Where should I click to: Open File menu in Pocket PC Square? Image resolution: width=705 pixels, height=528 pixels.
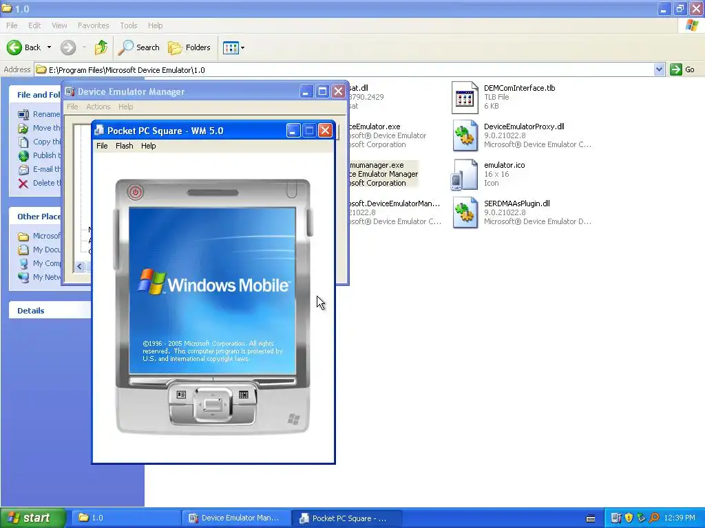pos(102,146)
